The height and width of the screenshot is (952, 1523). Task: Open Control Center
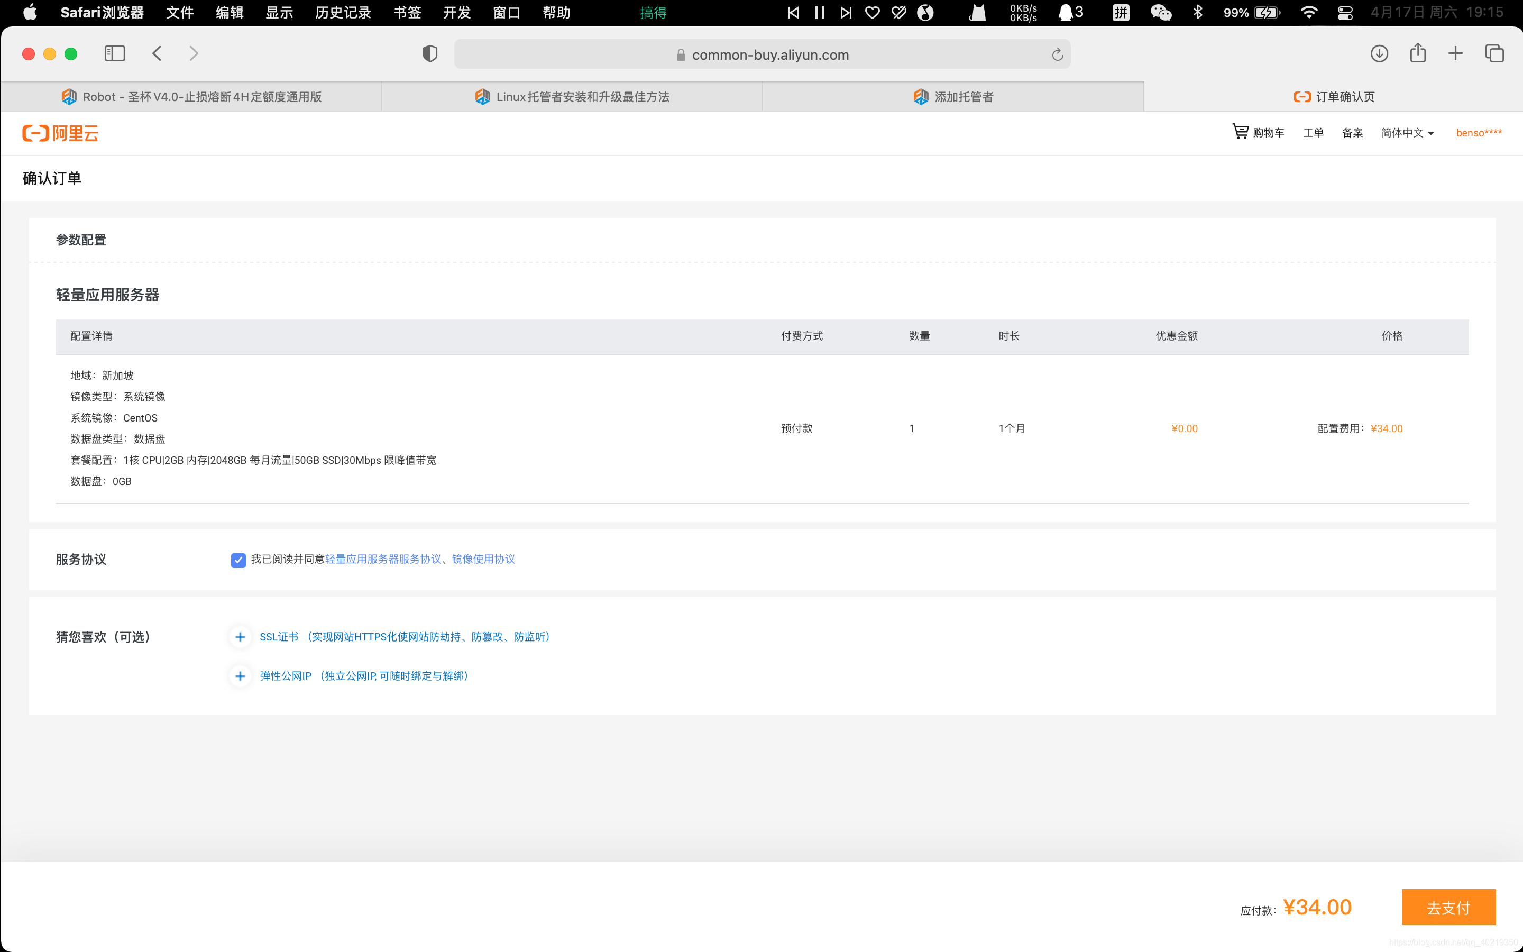point(1345,12)
